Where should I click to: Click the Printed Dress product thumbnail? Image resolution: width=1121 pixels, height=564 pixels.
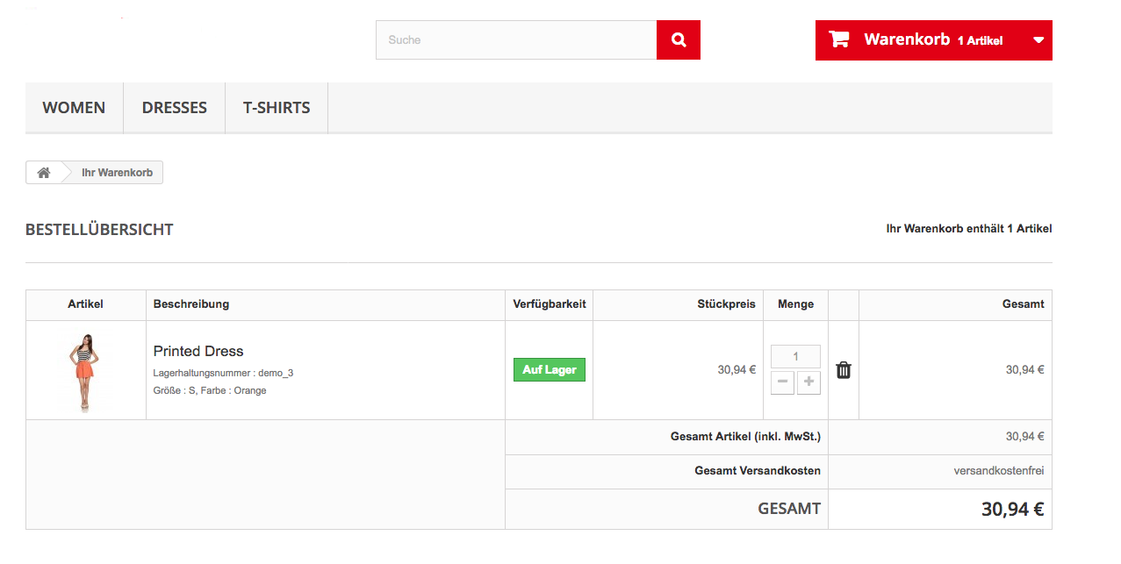[86, 370]
